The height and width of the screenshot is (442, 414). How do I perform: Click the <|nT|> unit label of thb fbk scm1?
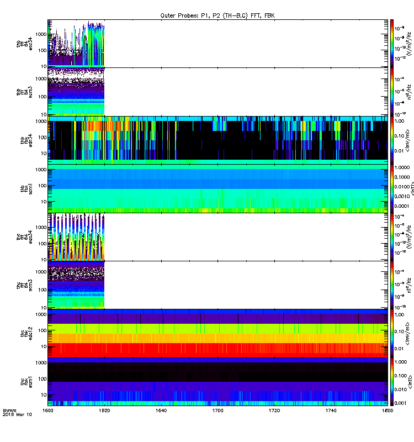click(x=412, y=188)
